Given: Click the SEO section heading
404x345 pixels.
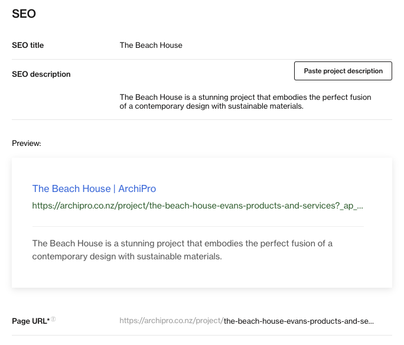Looking at the screenshot, I should (x=24, y=14).
